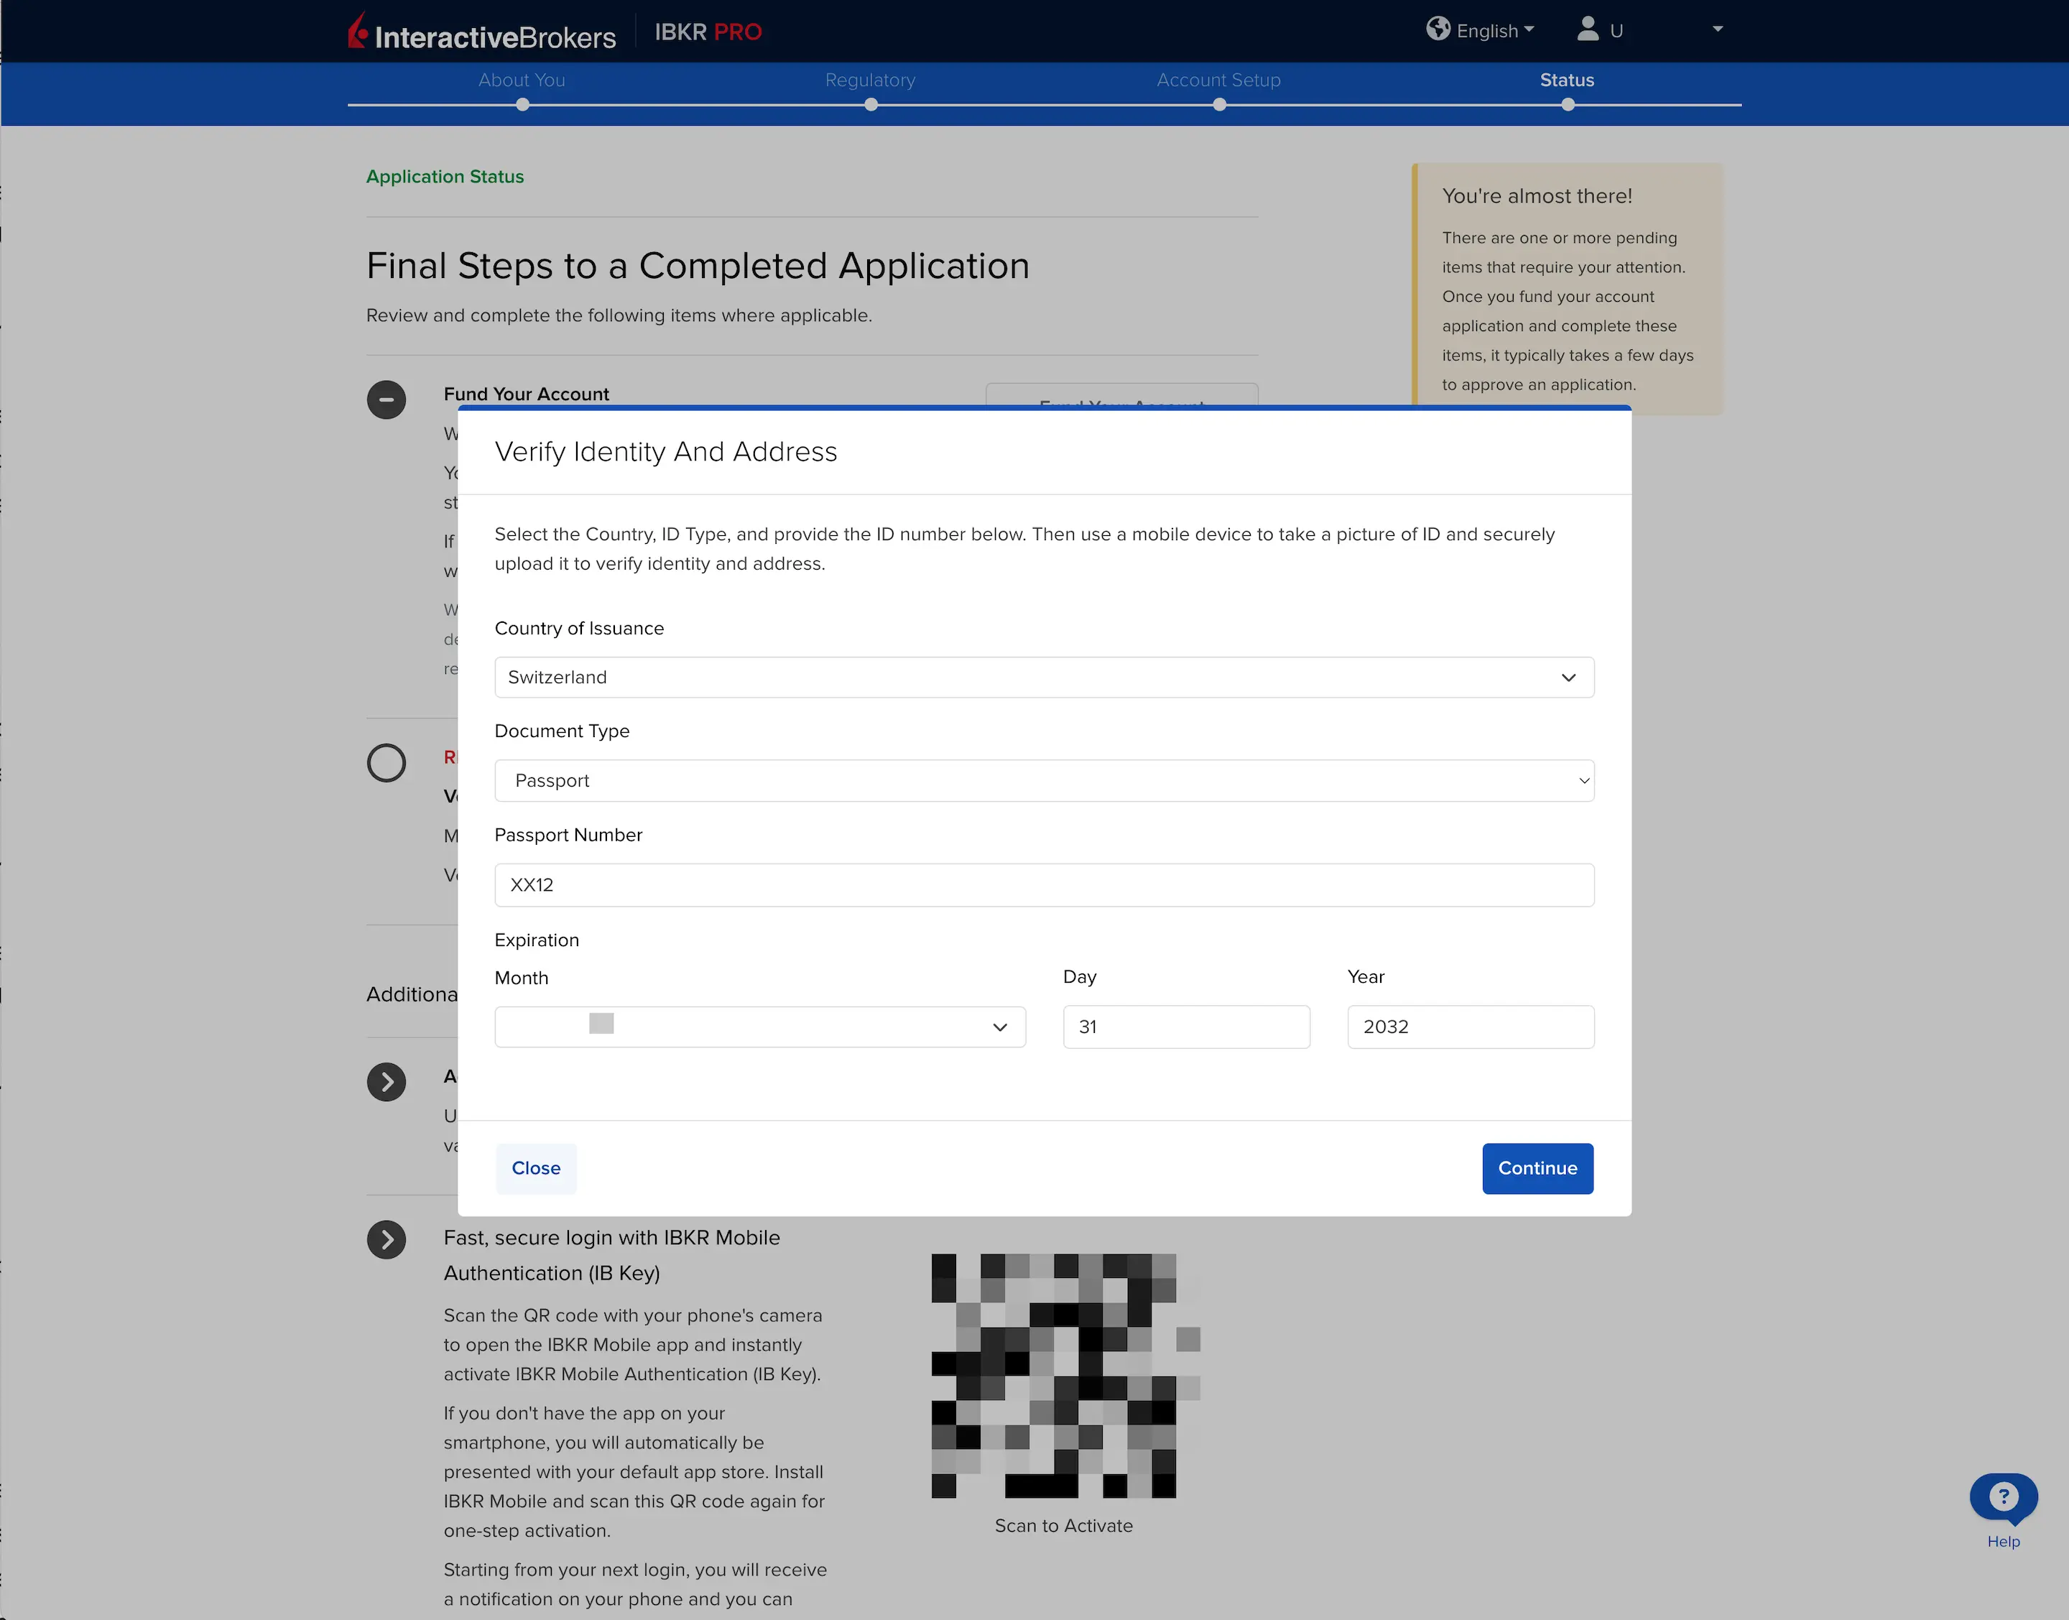The height and width of the screenshot is (1620, 2069).
Task: Click the InteractiveBrokers logo
Action: pyautogui.click(x=483, y=32)
